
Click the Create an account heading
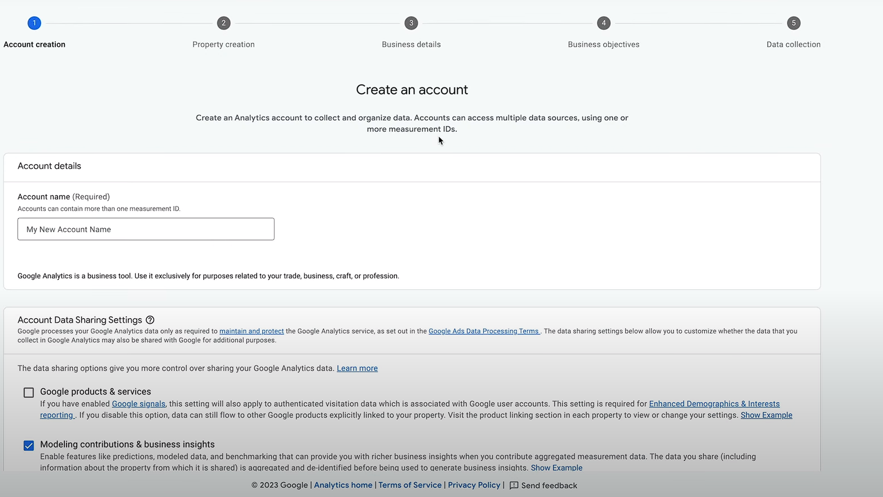pyautogui.click(x=412, y=90)
